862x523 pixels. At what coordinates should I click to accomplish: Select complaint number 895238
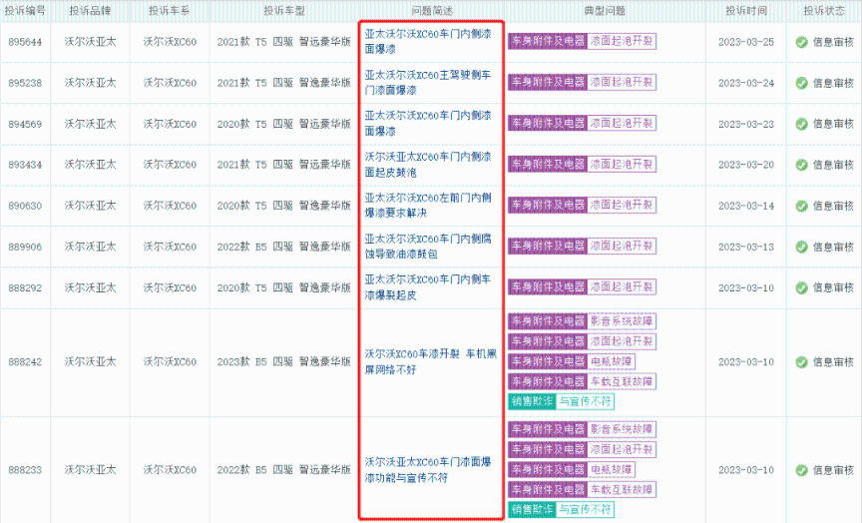pos(25,83)
